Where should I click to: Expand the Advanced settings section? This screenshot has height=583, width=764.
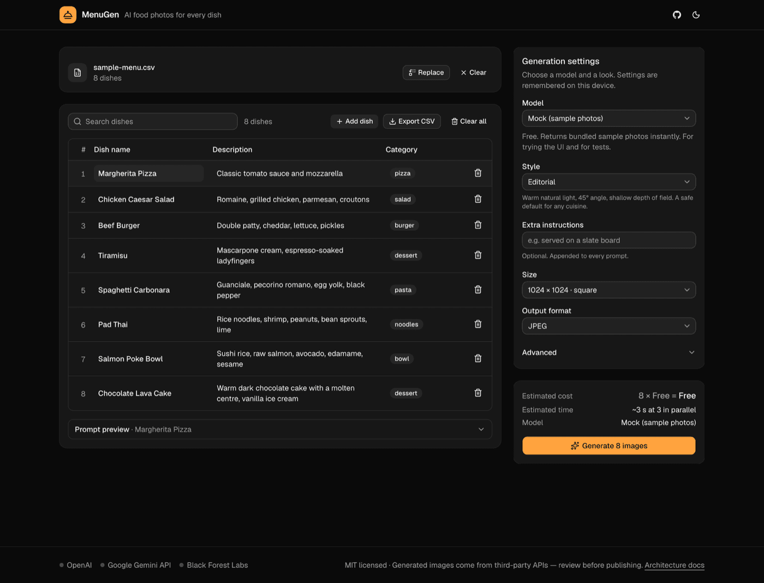coord(608,352)
